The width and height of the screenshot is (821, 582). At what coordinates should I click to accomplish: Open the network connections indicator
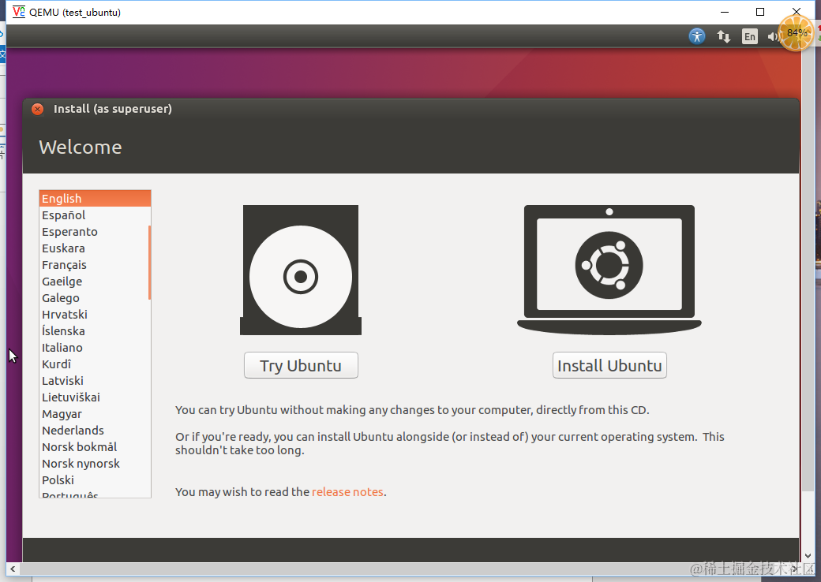(724, 36)
